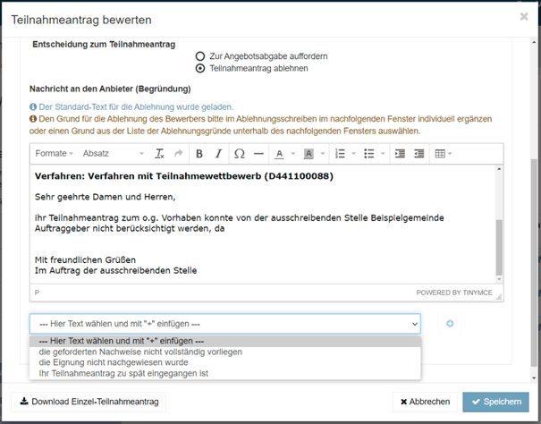Toggle bold formatting in the editor

tap(199, 154)
